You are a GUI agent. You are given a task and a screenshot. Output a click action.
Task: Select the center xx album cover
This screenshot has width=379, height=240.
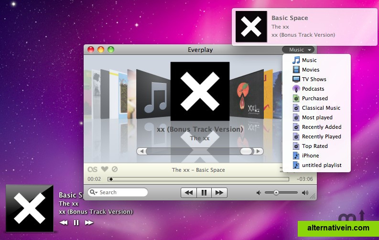point(200,91)
